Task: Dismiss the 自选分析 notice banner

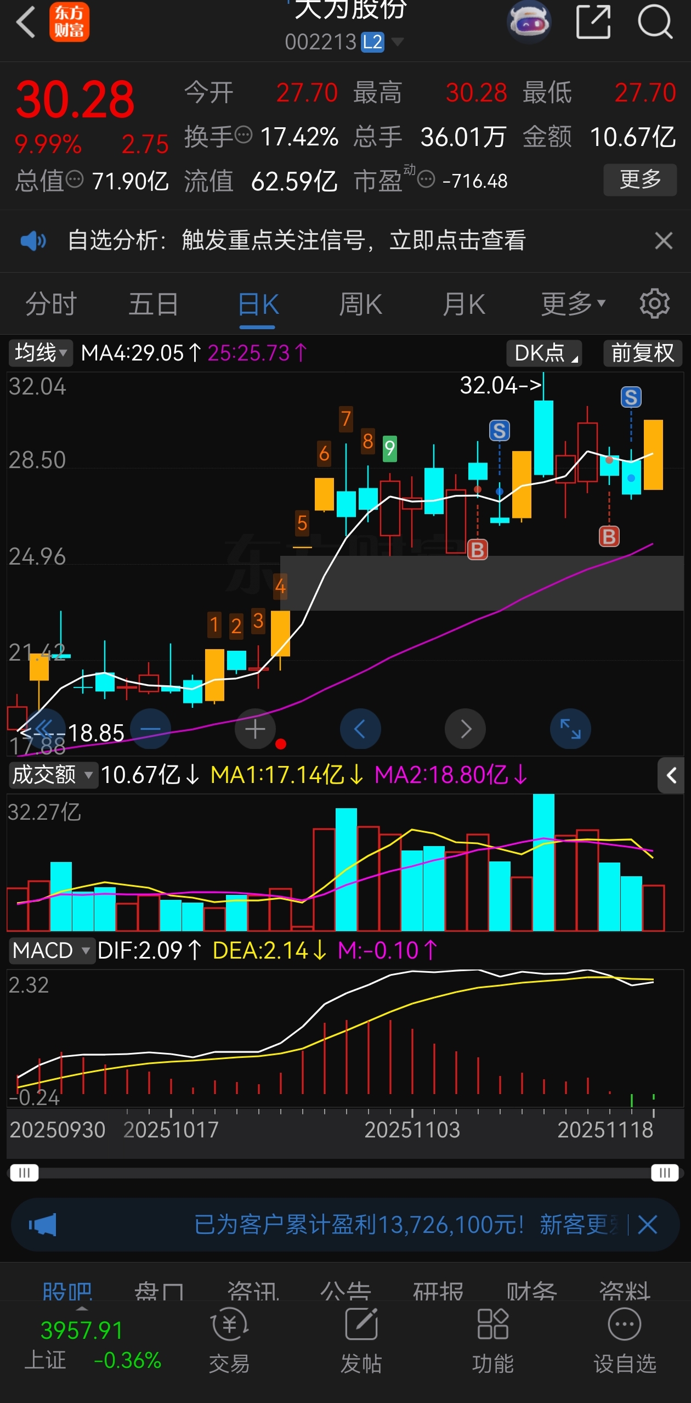Action: pos(664,240)
